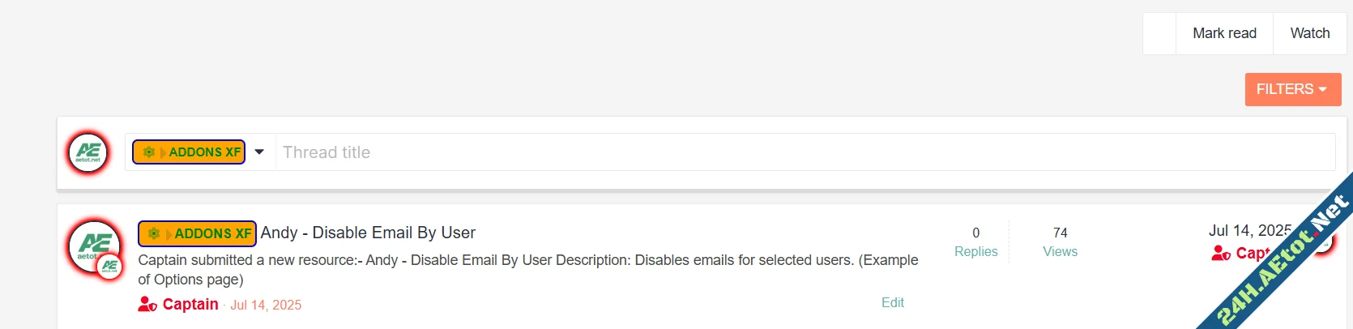
Task: Open the prefix dropdown arrow
Action: point(259,152)
